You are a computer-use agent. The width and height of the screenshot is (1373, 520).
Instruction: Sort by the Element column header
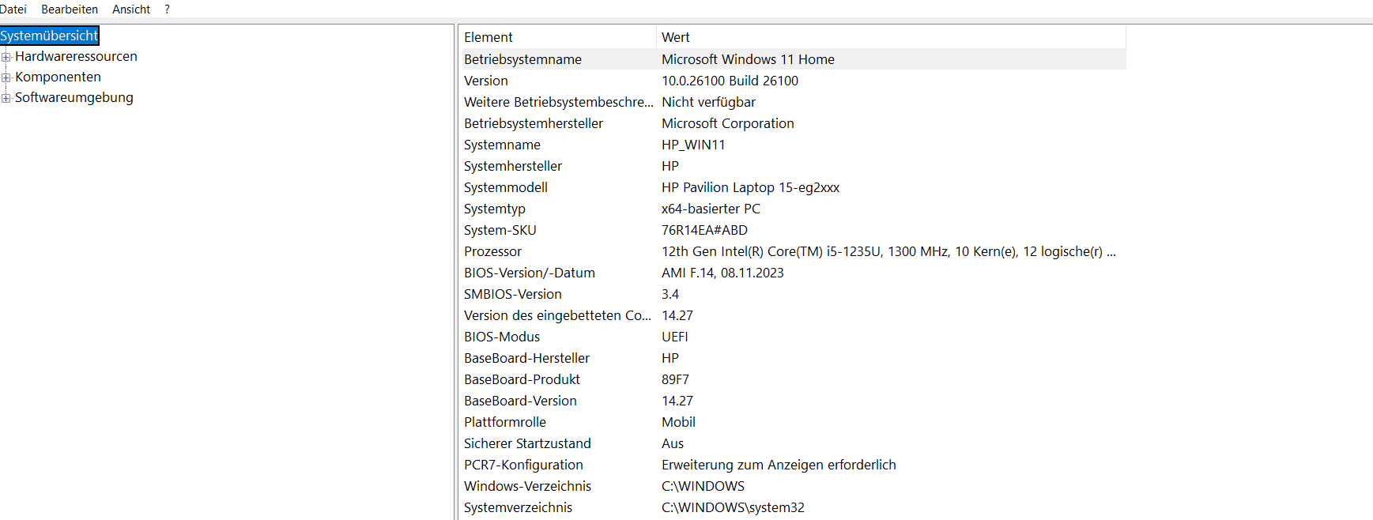558,37
